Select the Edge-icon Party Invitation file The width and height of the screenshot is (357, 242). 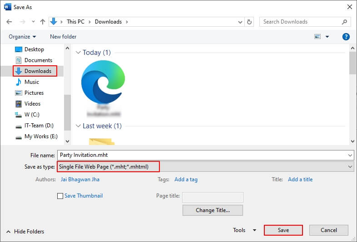103,88
